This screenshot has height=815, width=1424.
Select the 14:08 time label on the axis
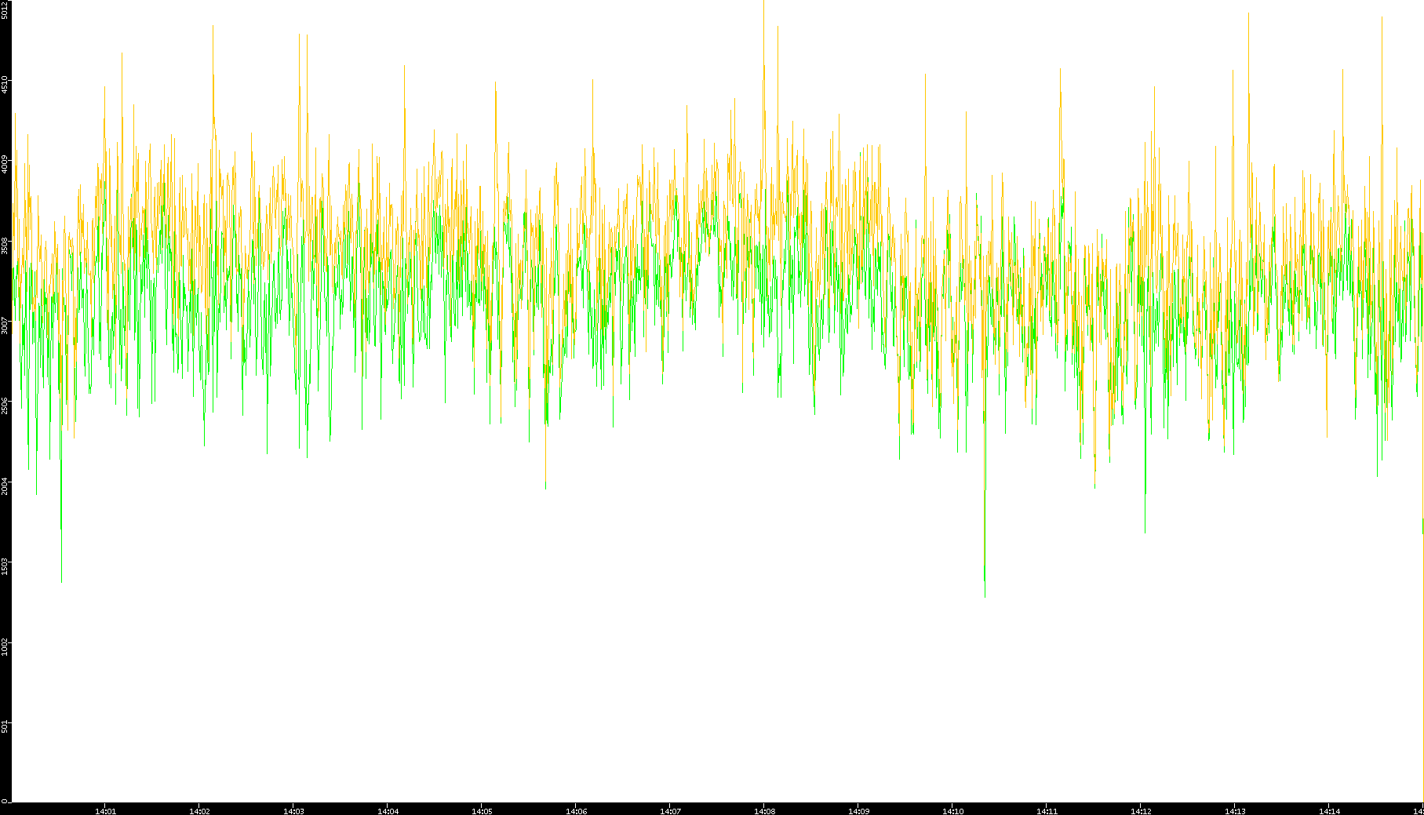coord(764,811)
